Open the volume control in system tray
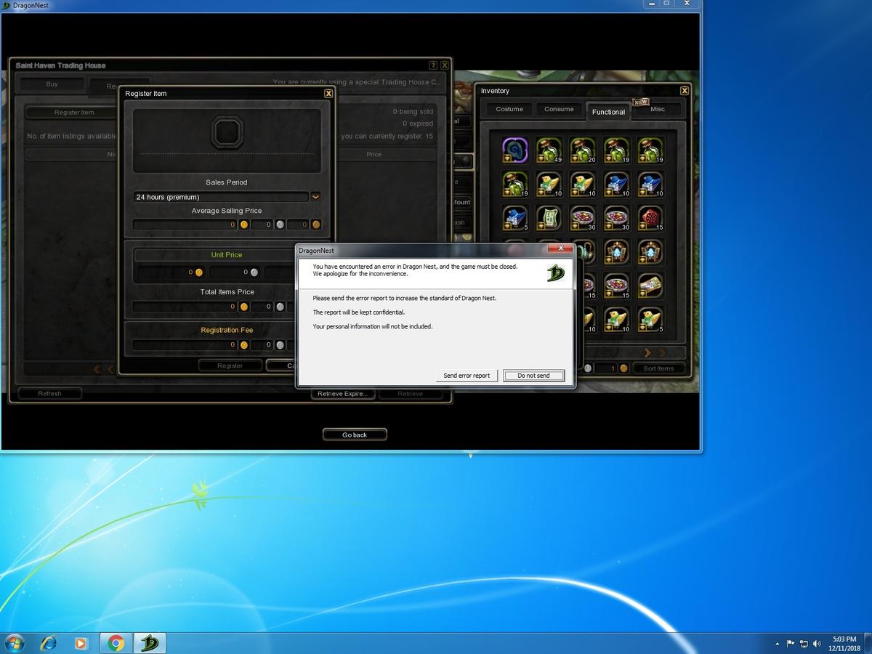872x654 pixels. [817, 644]
